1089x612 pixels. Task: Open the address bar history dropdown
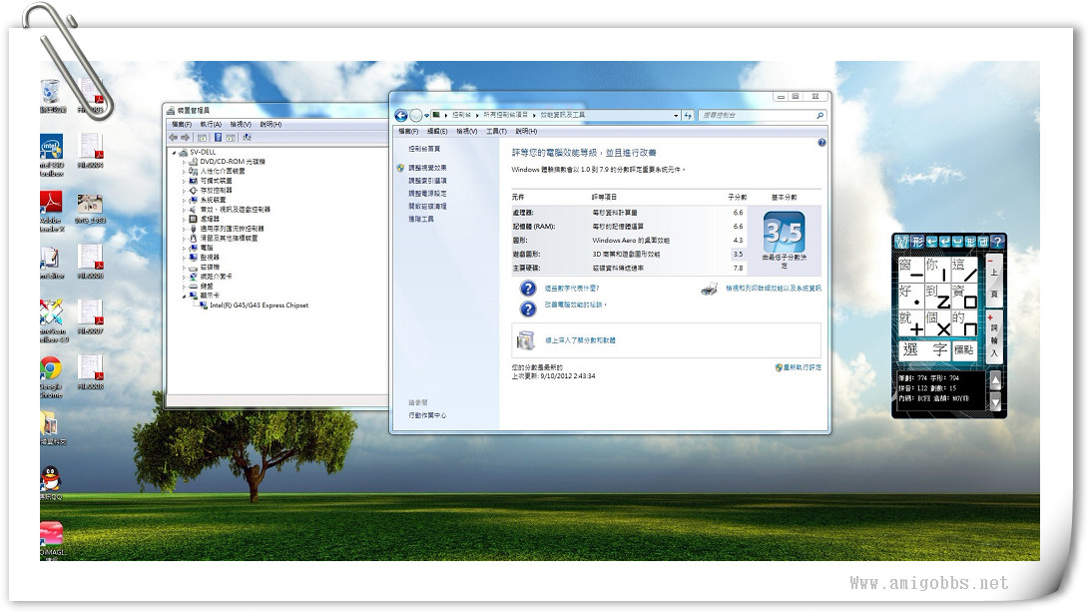[677, 116]
